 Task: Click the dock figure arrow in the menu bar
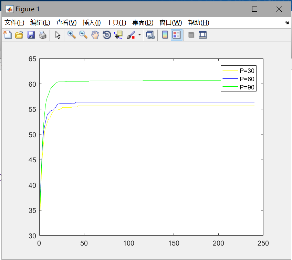[x=287, y=23]
